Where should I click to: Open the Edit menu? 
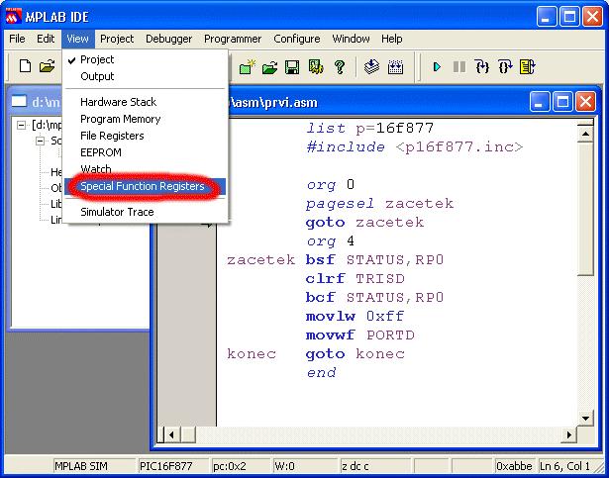point(46,39)
